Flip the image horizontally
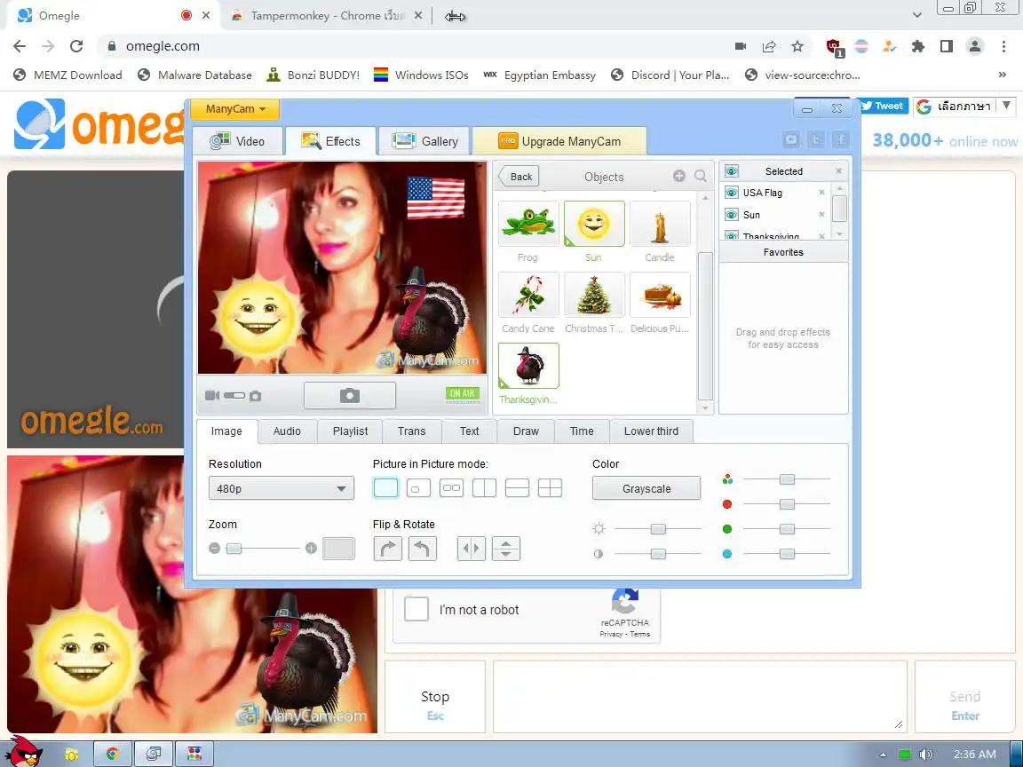Viewport: 1023px width, 767px height. pyautogui.click(x=471, y=549)
